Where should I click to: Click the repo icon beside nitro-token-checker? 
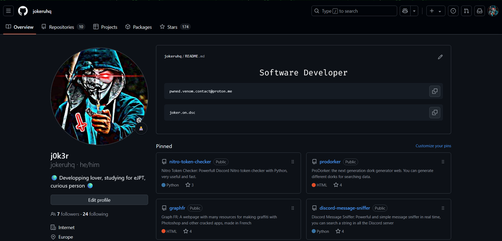click(x=164, y=162)
